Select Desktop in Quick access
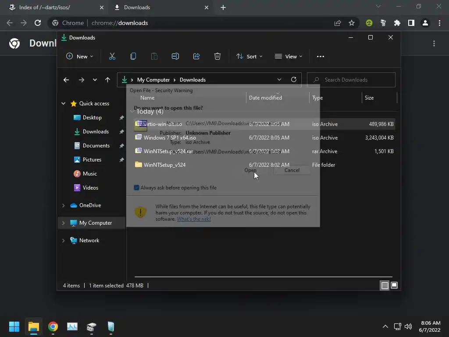The image size is (449, 337). (92, 118)
